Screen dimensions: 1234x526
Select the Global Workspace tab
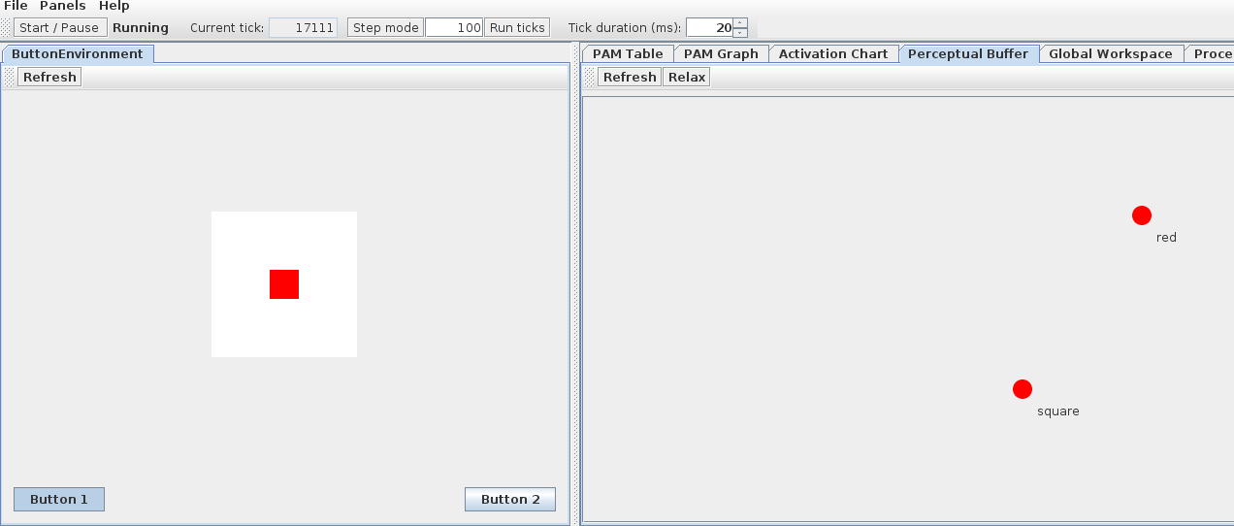tap(1110, 54)
